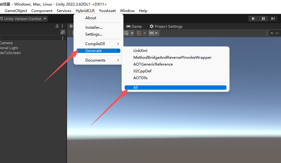Viewport: 281px width, 163px height.
Task: Click the Hierarchy search scope icon
Action: pyautogui.click(x=63, y=32)
